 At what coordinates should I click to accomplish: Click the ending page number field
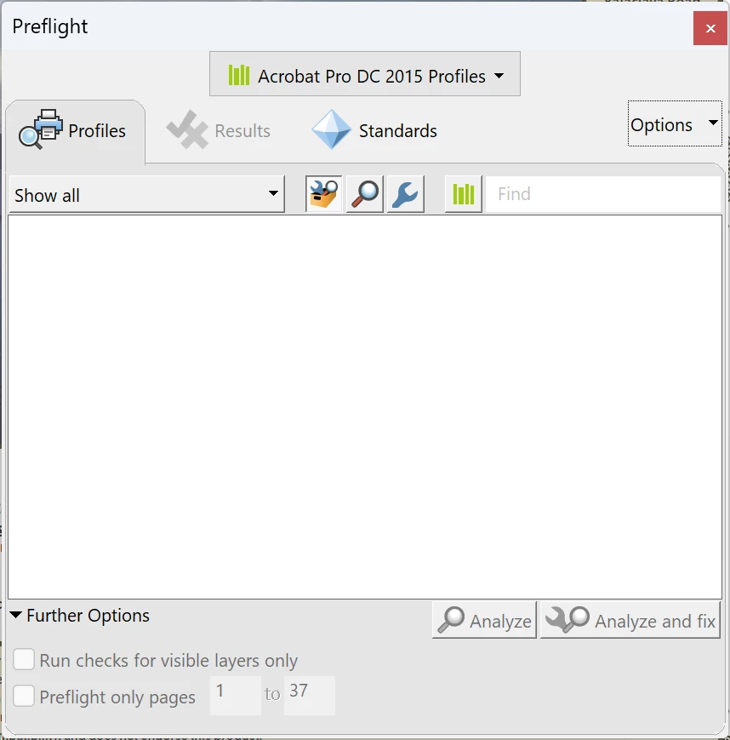(x=310, y=695)
